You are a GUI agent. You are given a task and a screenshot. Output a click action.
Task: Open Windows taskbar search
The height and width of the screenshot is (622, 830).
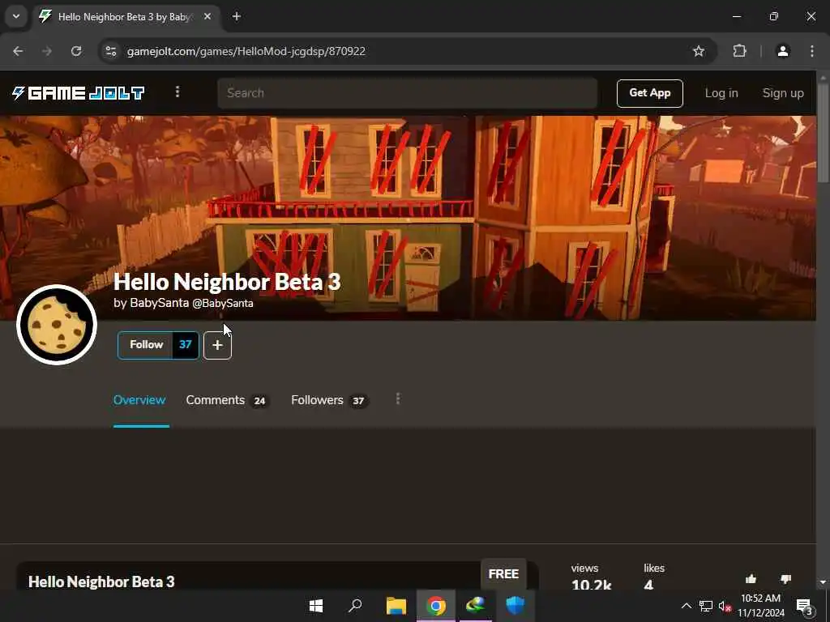click(x=355, y=606)
